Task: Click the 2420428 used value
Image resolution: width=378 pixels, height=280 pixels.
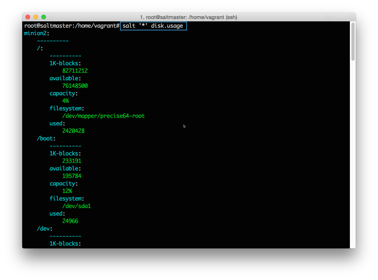Action: coord(73,131)
